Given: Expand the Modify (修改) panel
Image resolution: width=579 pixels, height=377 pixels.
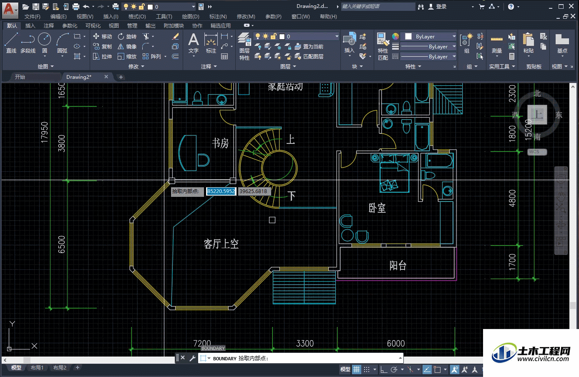Looking at the screenshot, I should [136, 66].
